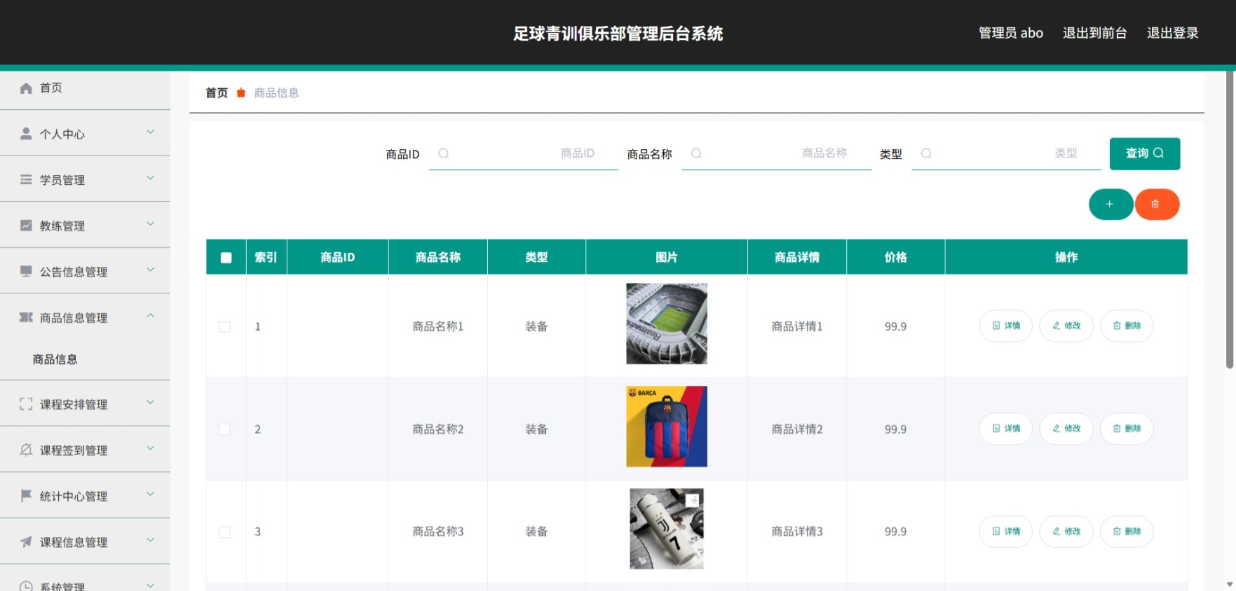Click the bell icon beside 课程签到管理

26,450
